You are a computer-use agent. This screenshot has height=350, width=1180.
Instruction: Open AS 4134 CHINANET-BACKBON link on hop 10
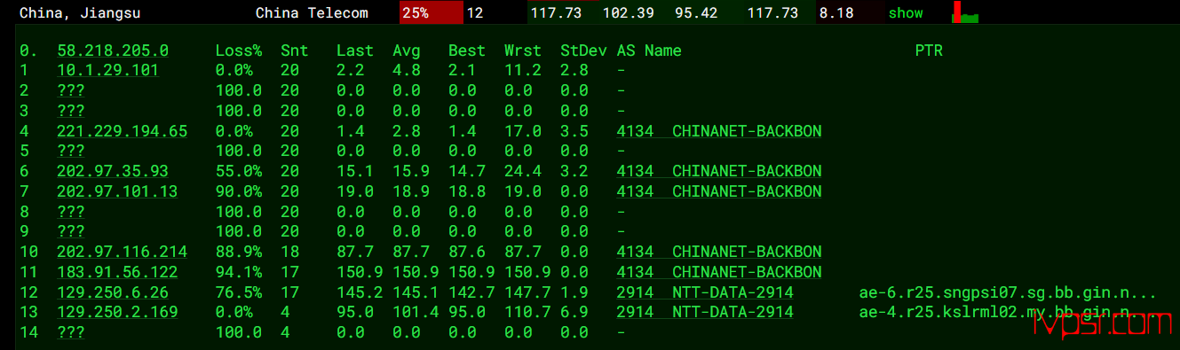[x=719, y=252]
